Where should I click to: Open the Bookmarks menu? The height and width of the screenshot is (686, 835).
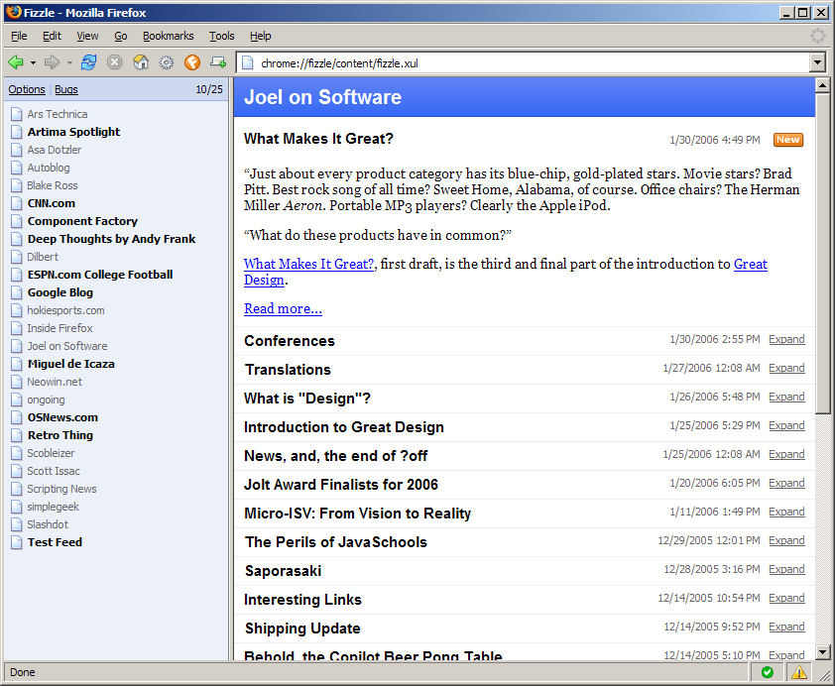169,36
